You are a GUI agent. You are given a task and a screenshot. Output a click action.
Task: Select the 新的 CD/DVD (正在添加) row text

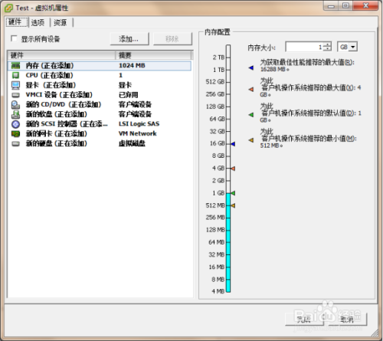[64, 104]
